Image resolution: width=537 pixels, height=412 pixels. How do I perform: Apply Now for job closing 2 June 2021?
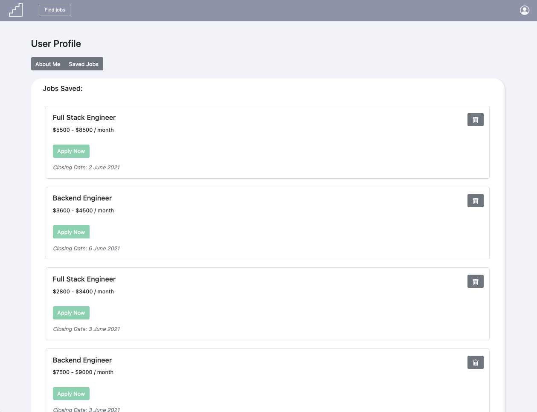pos(71,151)
